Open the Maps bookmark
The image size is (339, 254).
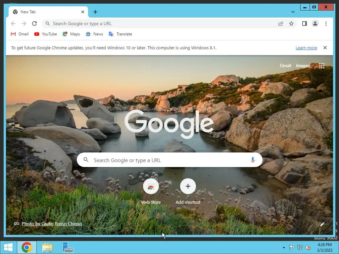[71, 34]
